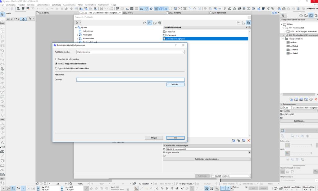
Task: Click the 'Publikálási tulajdonságok...' button
Action: click(x=207, y=159)
